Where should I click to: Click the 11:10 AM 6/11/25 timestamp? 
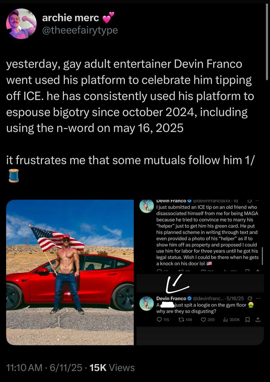pyautogui.click(x=44, y=367)
